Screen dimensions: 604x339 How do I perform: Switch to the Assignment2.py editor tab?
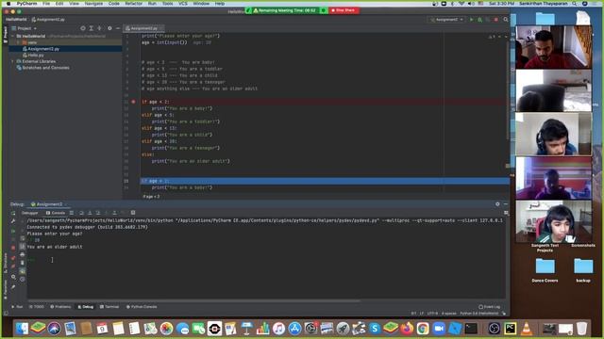[143, 28]
